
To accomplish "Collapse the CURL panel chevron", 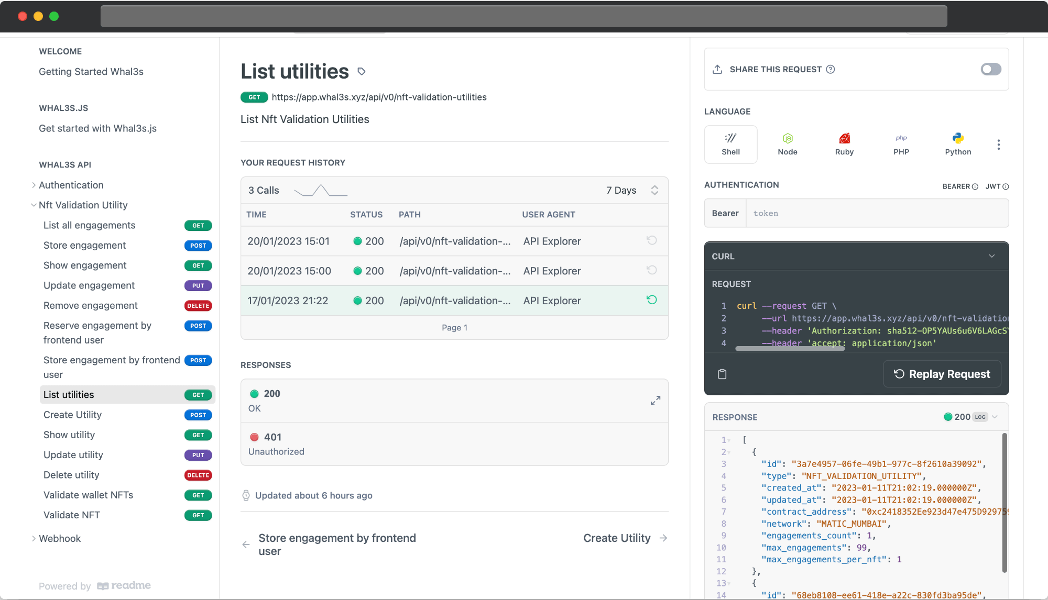I will [992, 256].
